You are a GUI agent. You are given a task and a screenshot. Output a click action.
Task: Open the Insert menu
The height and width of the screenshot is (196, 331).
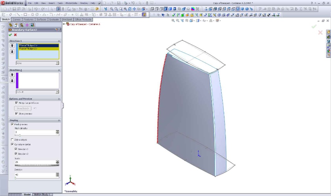(x=51, y=3)
